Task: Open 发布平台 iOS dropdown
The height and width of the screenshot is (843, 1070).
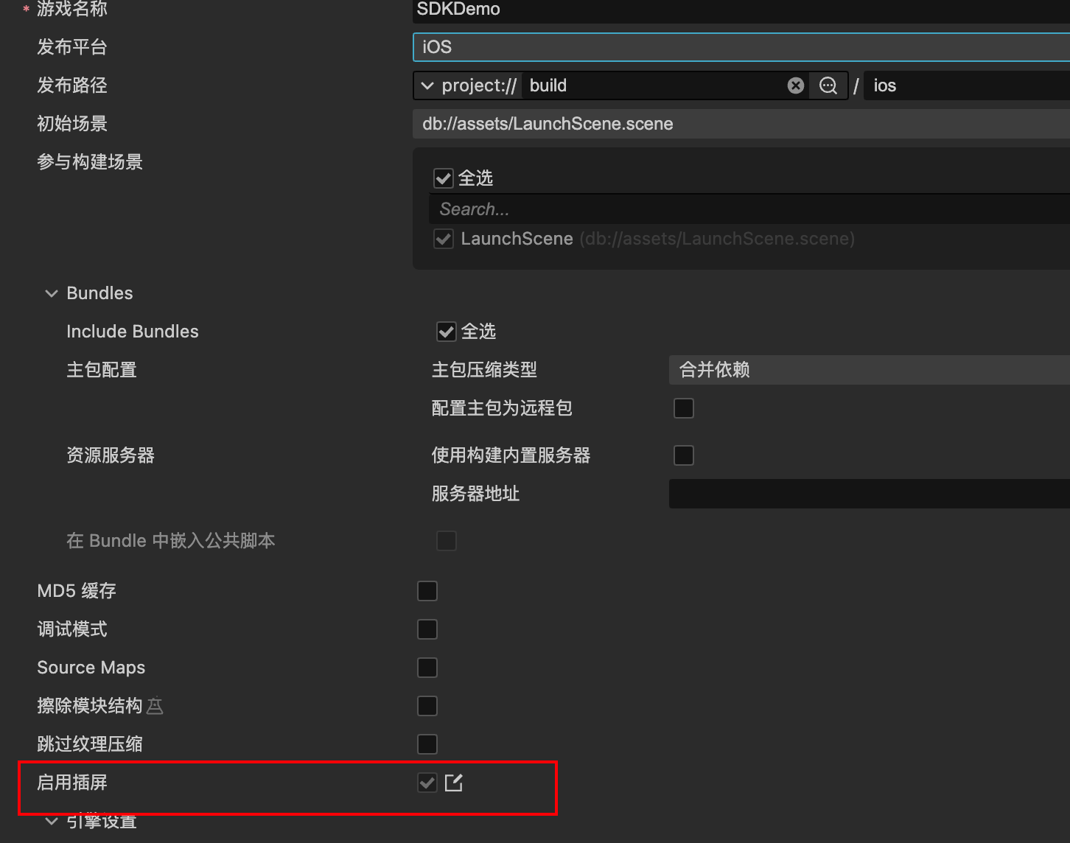Action: pos(741,47)
